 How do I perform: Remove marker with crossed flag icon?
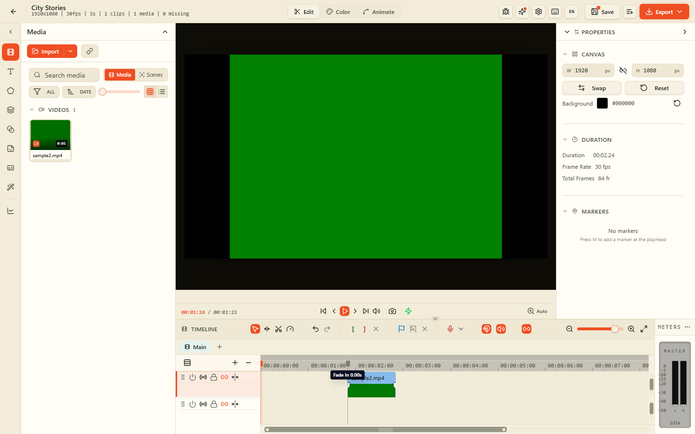[x=413, y=329]
